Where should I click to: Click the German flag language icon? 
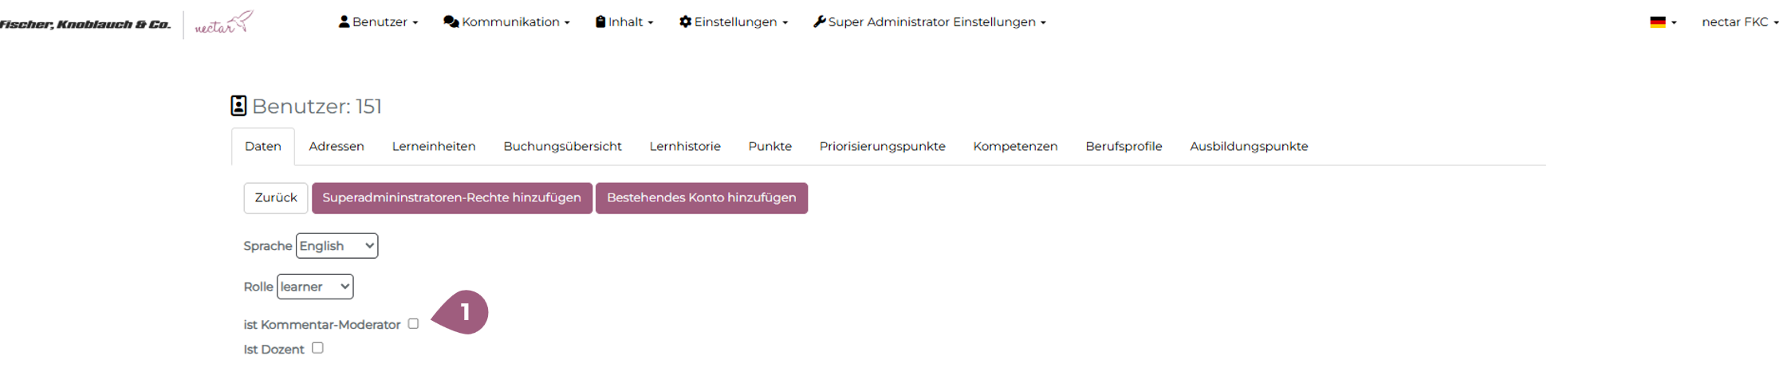1657,22
